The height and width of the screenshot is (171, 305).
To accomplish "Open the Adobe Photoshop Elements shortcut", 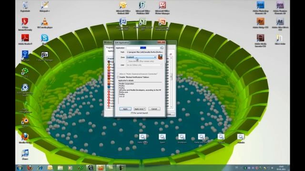I will point(261,8).
